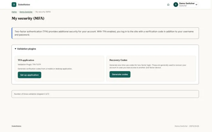This screenshot has width=212, height=132.
Task: Click the two-factor authentication info message
Action: pos(105,33)
